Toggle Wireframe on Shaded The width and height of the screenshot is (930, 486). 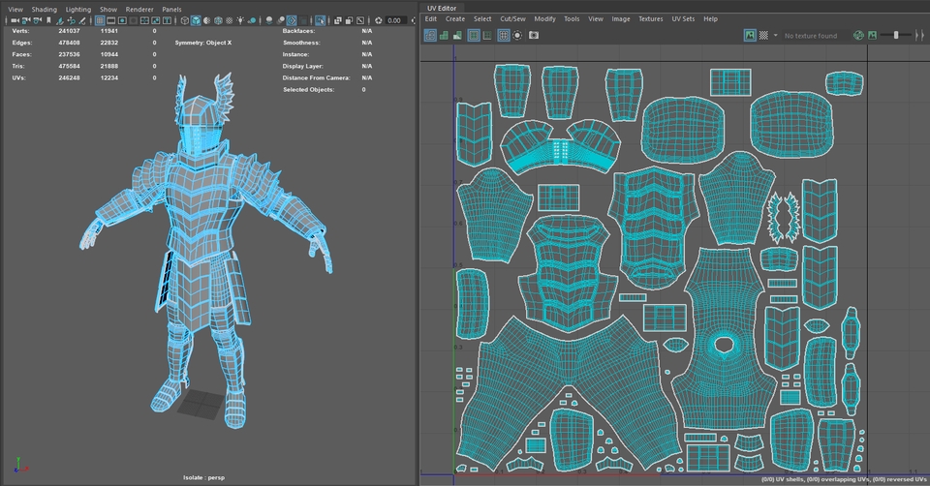coord(218,20)
